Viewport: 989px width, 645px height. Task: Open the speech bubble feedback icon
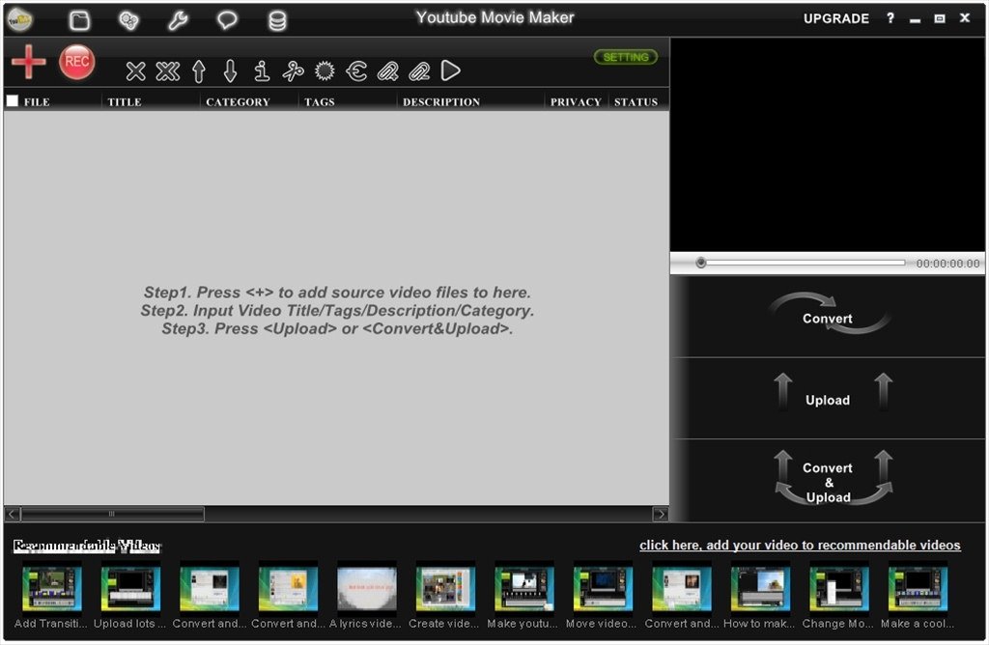[227, 20]
